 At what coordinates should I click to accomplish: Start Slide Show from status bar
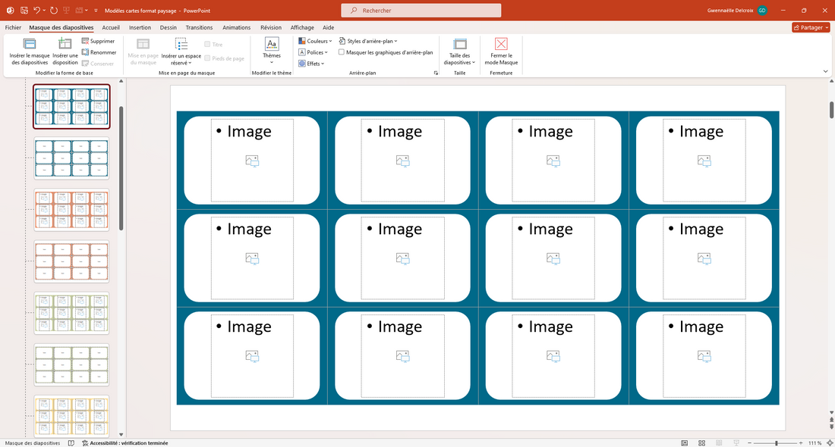pos(736,442)
